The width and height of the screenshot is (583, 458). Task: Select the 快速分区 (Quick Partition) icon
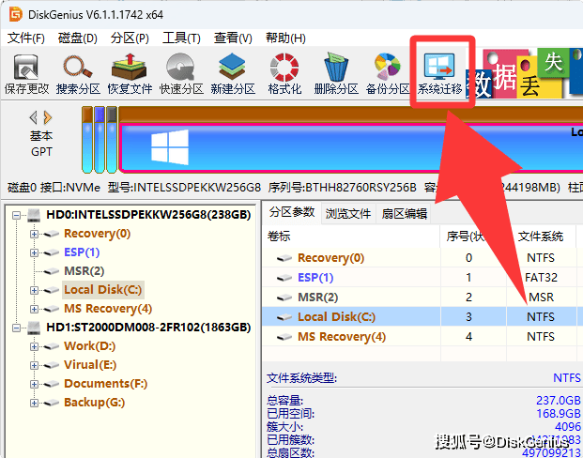181,73
